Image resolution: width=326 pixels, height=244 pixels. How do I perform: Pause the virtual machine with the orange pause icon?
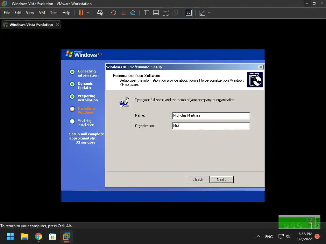[81, 13]
